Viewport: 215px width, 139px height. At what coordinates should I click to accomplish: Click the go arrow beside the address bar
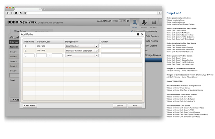coord(159,13)
